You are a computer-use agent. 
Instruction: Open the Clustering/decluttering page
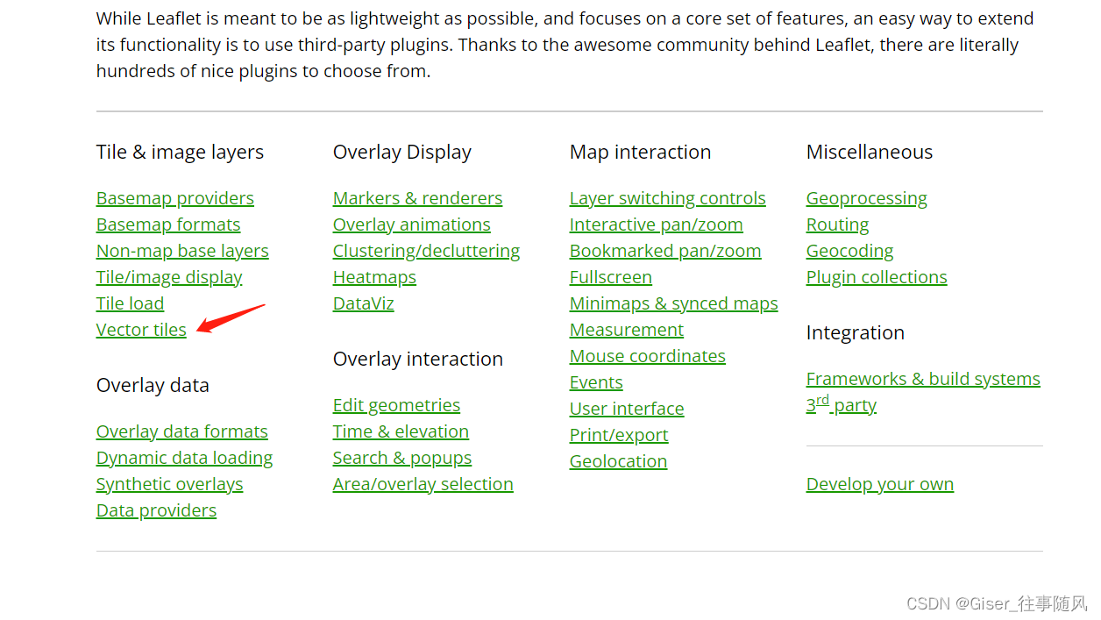426,251
